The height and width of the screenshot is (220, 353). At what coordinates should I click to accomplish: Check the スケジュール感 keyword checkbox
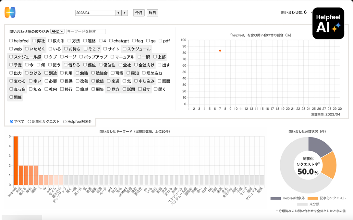pos(11,57)
